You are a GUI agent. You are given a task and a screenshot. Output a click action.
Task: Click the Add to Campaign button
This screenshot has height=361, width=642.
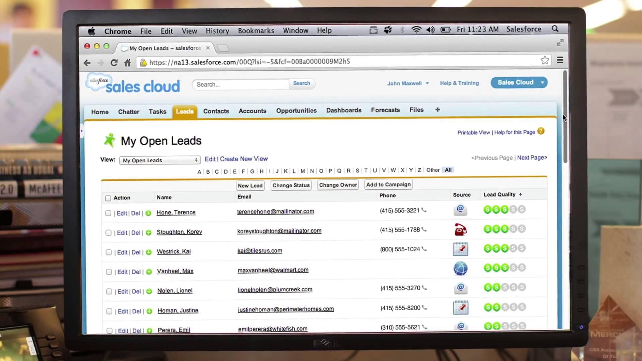[x=388, y=184]
